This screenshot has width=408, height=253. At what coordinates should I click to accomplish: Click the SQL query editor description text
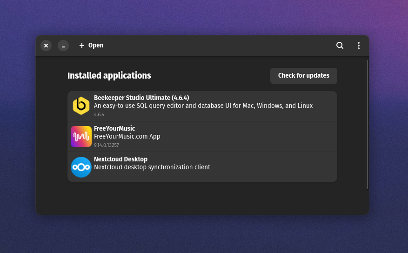pos(203,106)
